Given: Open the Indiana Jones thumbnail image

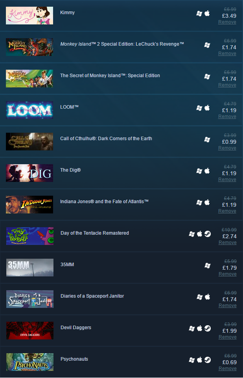Looking at the screenshot, I should 29,204.
